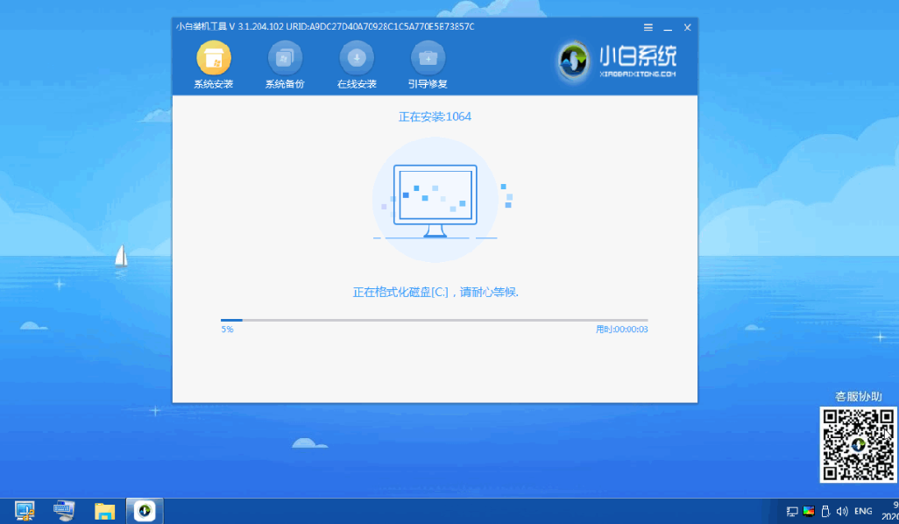The height and width of the screenshot is (524, 899).
Task: Open the yellow folder icon on the taskbar
Action: pyautogui.click(x=104, y=510)
